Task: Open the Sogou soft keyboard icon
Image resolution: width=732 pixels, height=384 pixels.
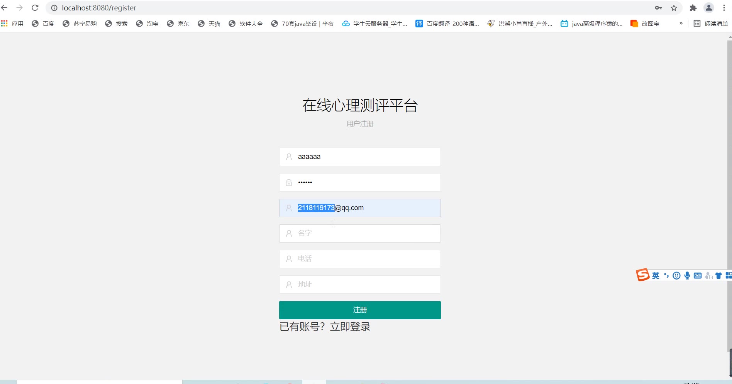Action: click(x=698, y=275)
